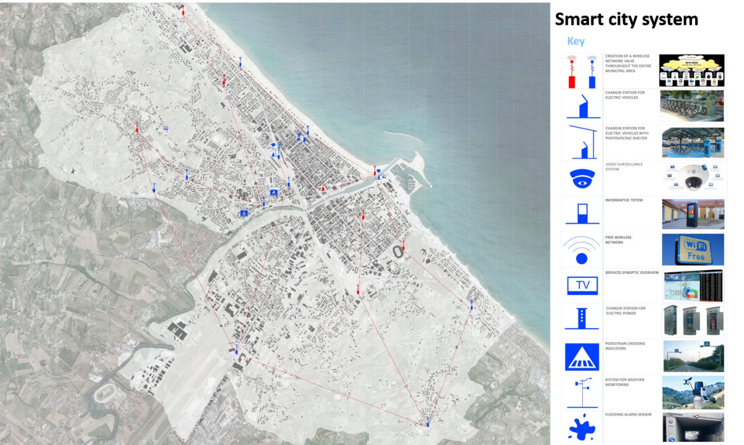Select the photovoltaic shelter charging station icon
The width and height of the screenshot is (744, 445).
[582, 143]
